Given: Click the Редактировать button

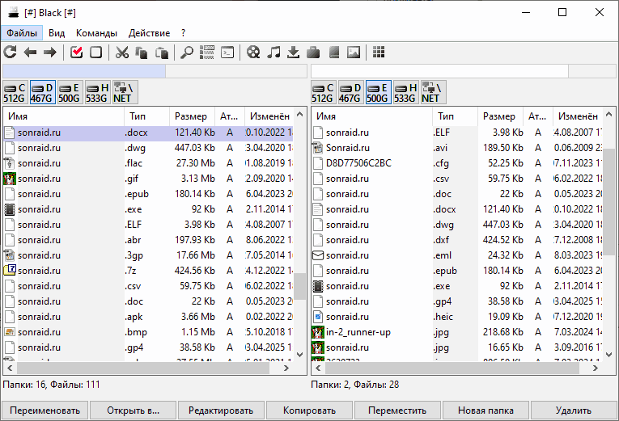Looking at the screenshot, I should click(221, 410).
